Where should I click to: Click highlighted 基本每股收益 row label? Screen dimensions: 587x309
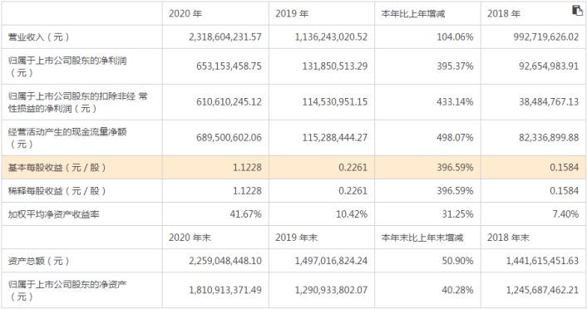tap(57, 168)
